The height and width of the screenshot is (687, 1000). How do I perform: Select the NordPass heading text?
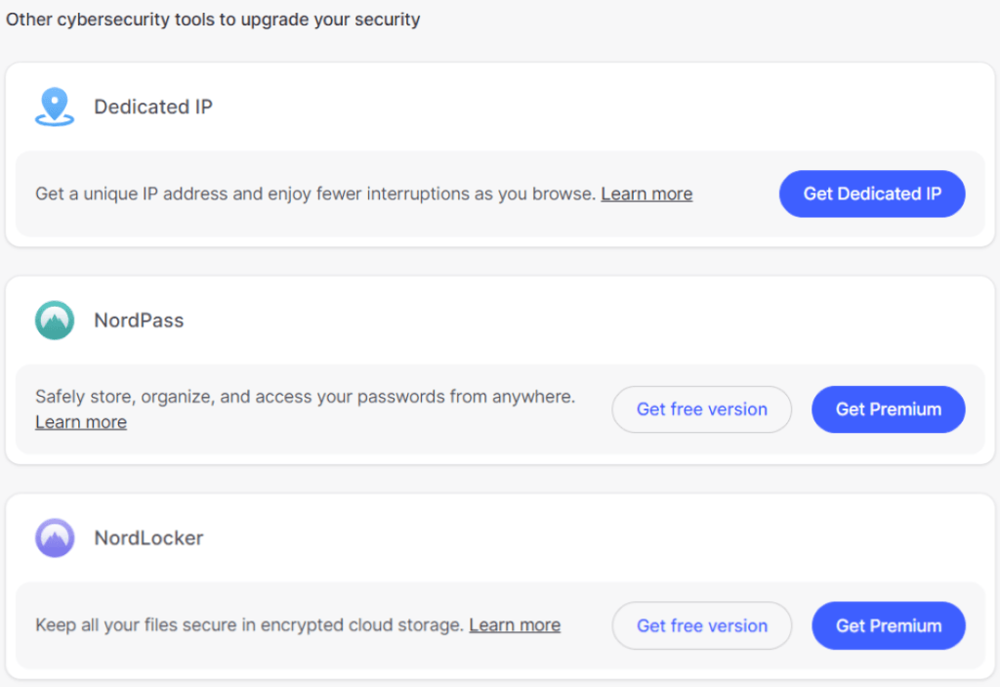139,320
